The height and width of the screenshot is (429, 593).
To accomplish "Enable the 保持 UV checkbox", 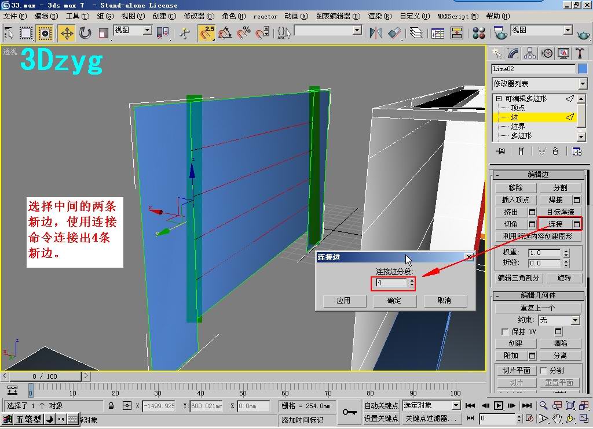I will coord(505,332).
